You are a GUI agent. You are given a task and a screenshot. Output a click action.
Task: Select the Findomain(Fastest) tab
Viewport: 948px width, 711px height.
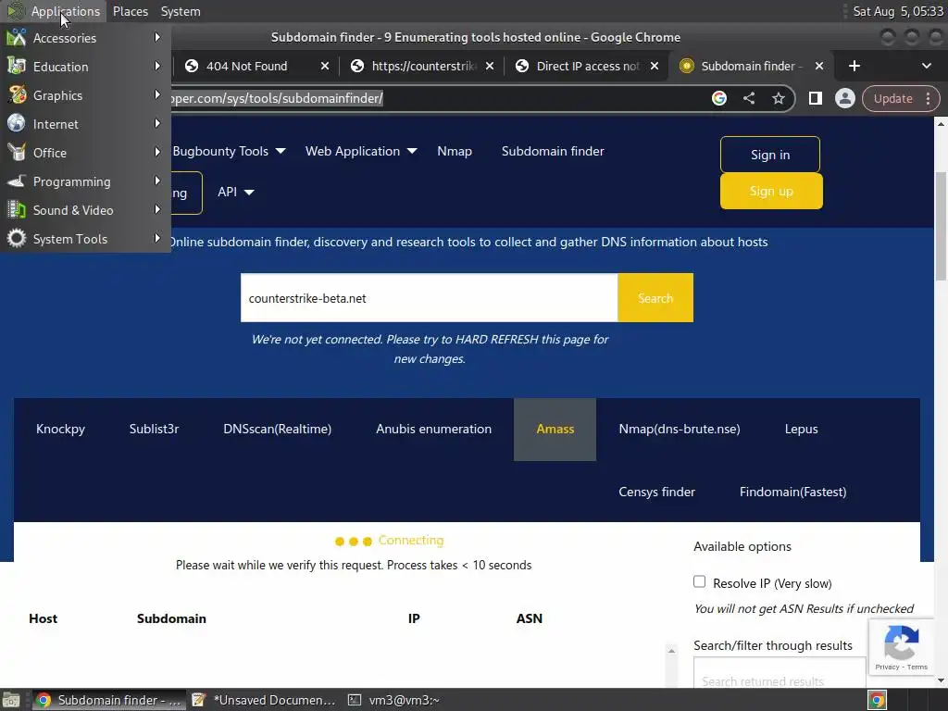792,492
